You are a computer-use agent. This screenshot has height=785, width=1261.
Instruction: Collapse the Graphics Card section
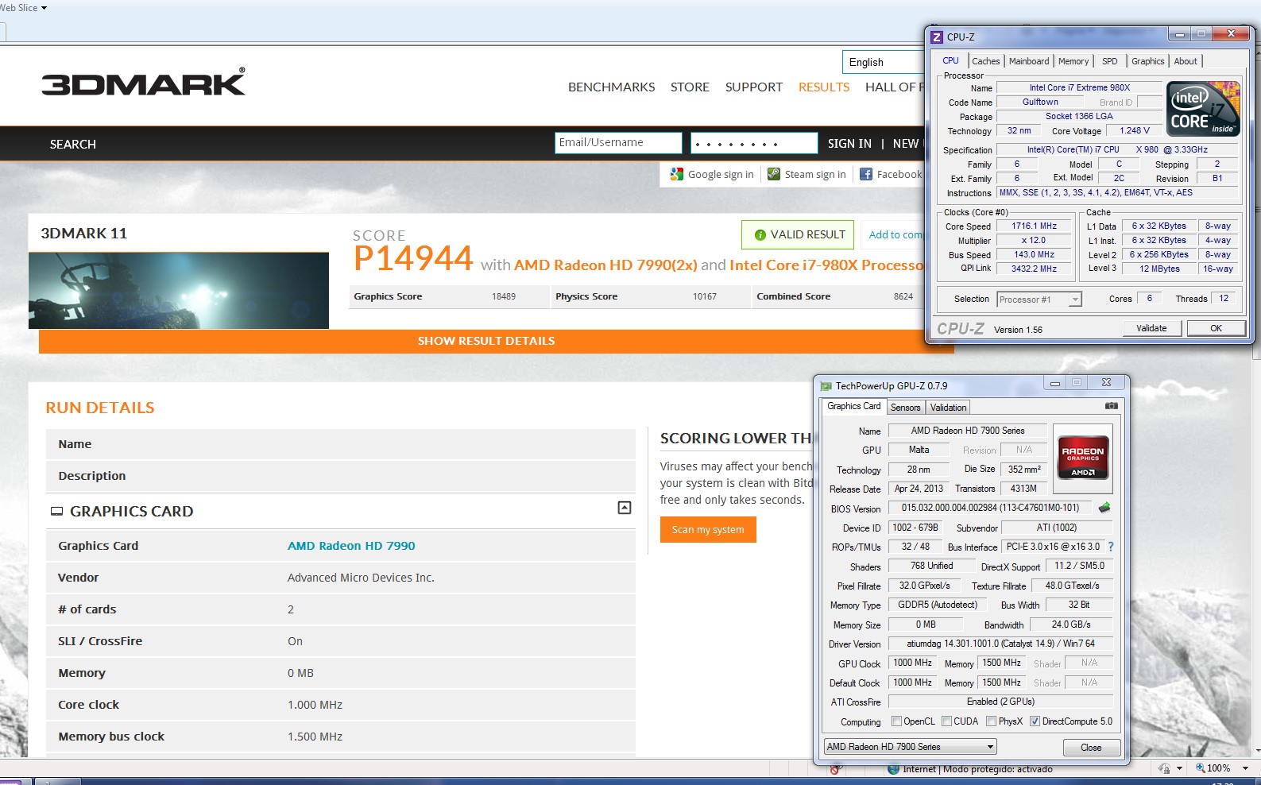pos(625,508)
